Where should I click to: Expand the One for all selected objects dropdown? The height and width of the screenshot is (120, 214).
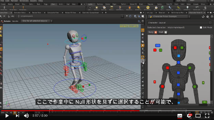37,21
